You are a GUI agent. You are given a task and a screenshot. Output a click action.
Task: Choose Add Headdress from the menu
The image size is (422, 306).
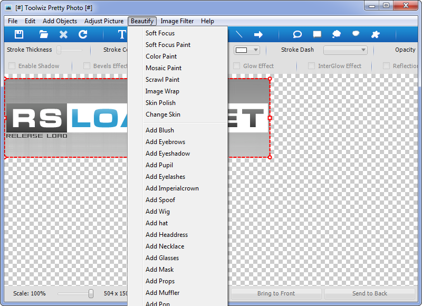pyautogui.click(x=178, y=235)
